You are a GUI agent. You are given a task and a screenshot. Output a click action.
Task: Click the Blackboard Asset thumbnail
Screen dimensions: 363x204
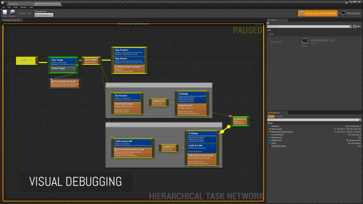(305, 42)
